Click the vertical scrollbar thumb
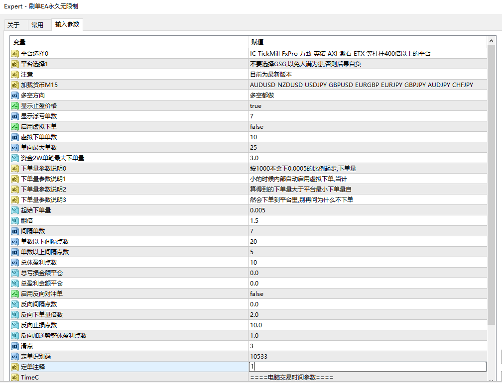 click(491, 186)
